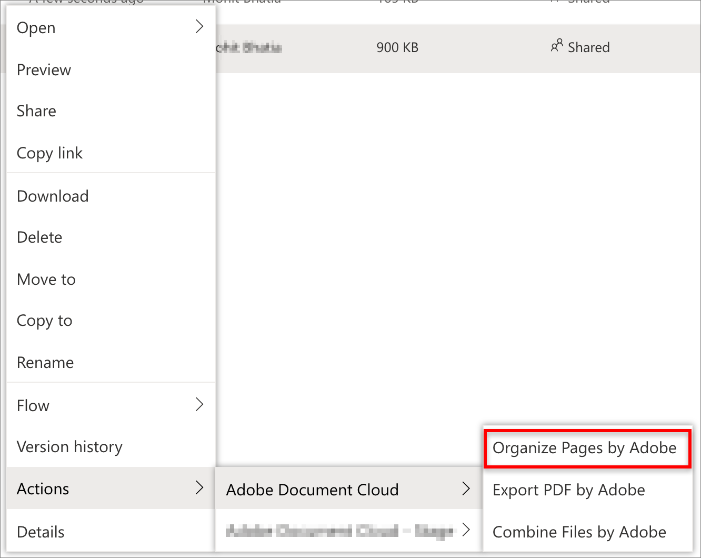Open the Adobe Document Cloud submenu
Screen dimensions: 701x558
312,490
